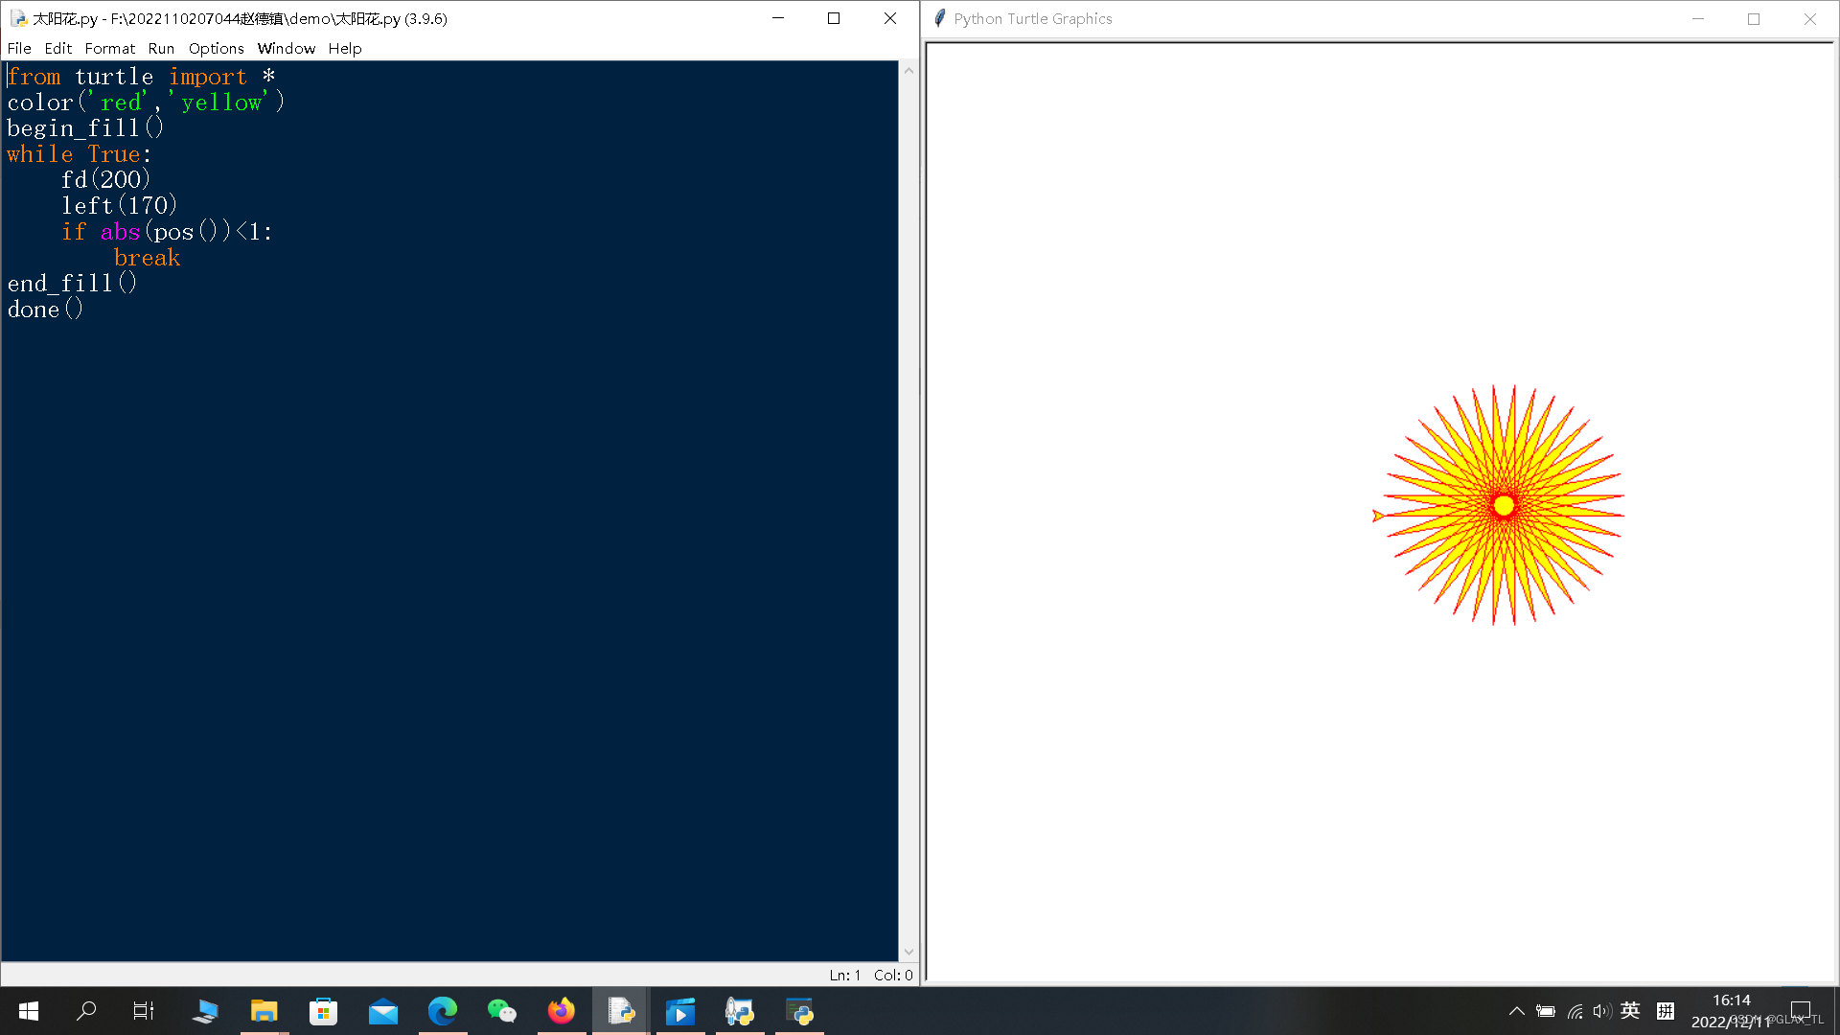Screen dimensions: 1840x1035
Task: Open Firefox from the taskbar
Action: click(x=561, y=1011)
